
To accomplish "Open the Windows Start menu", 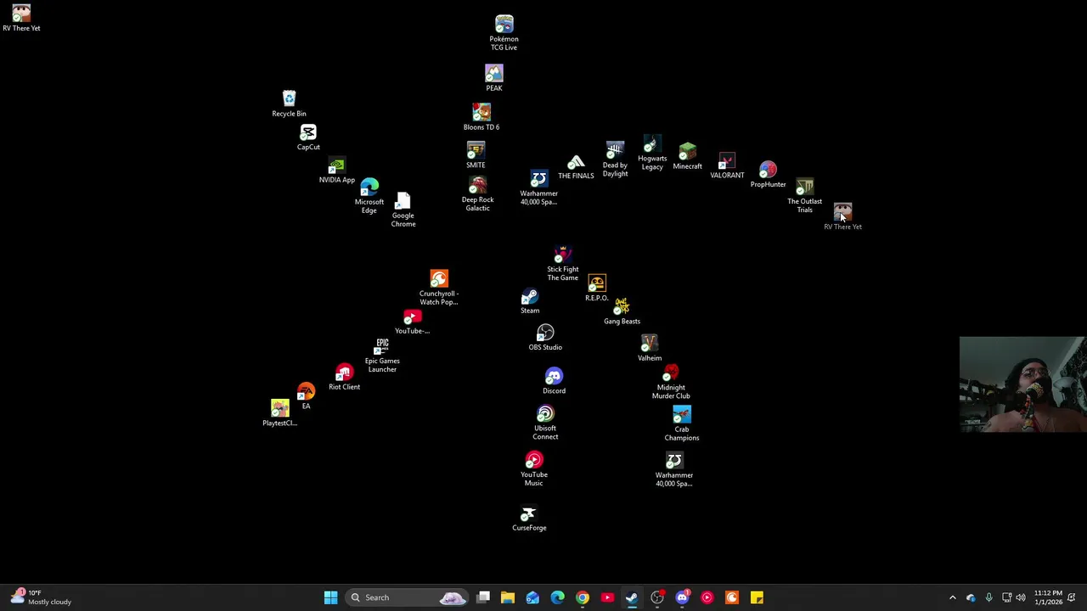I will coord(330,597).
